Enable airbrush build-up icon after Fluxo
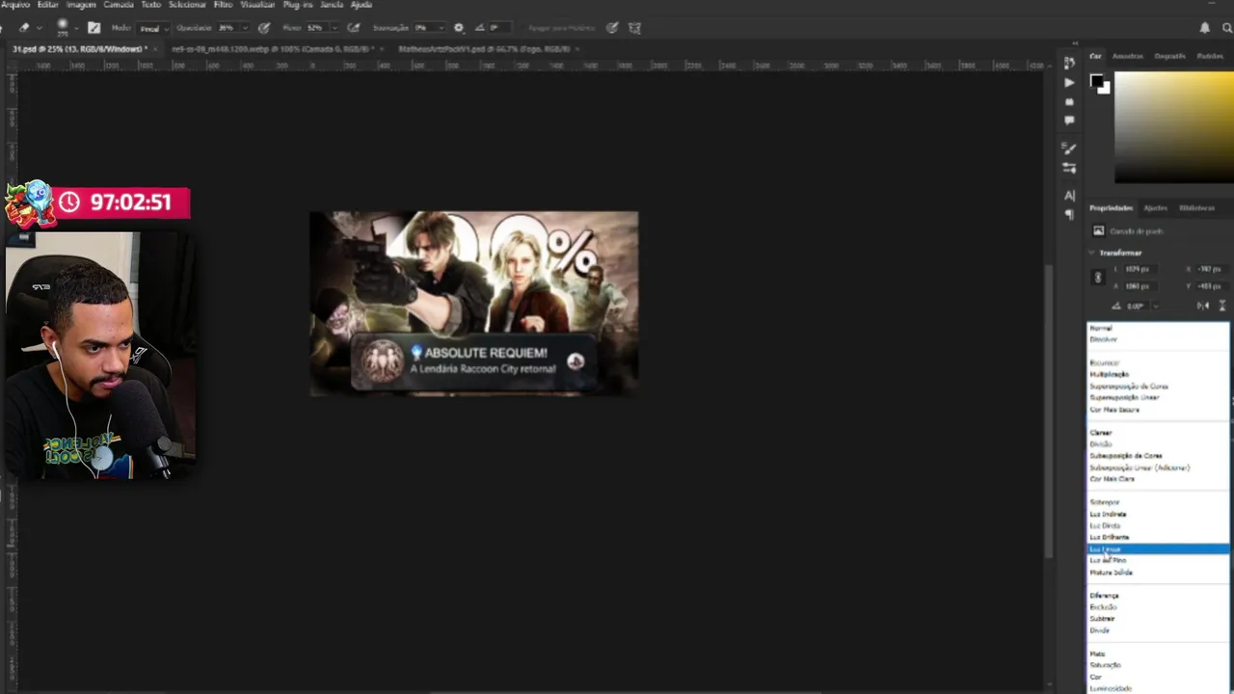 coord(353,28)
